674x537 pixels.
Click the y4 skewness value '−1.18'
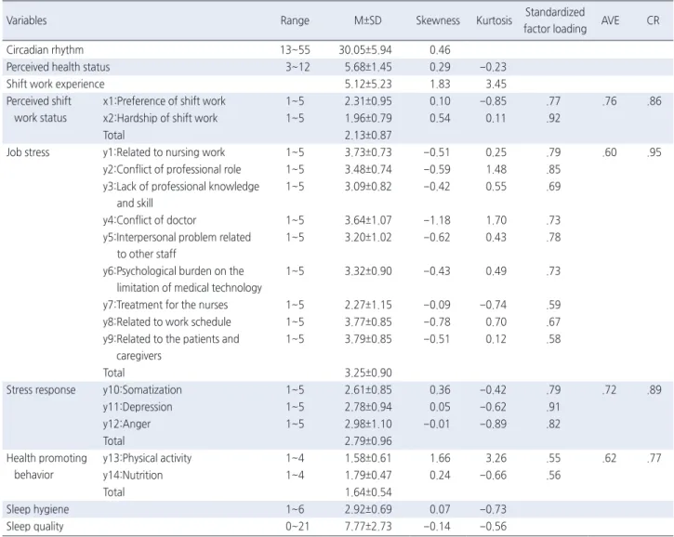(x=437, y=220)
